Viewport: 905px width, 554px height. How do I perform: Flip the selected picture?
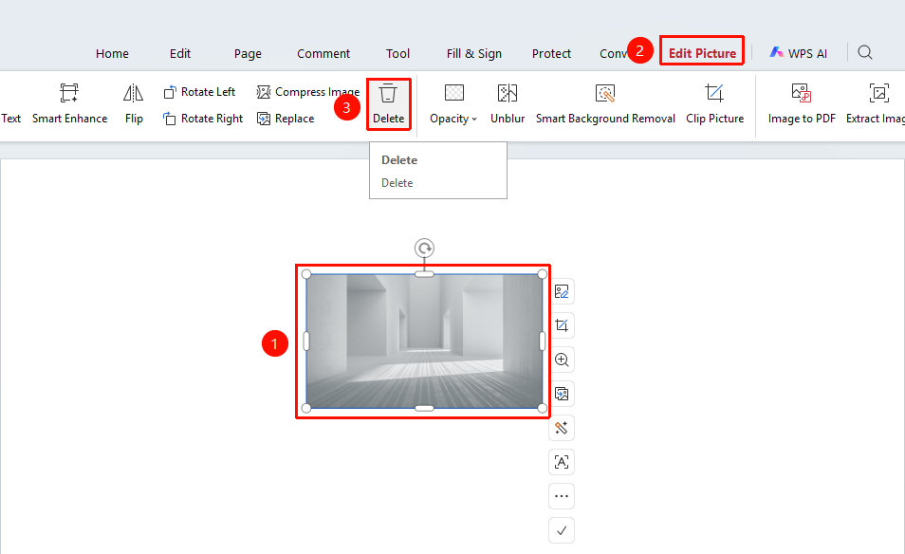[x=134, y=104]
